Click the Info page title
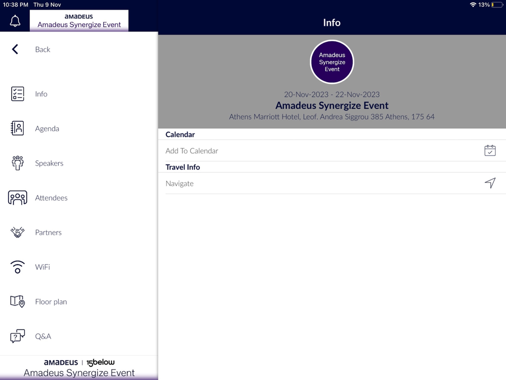The width and height of the screenshot is (506, 380). [x=332, y=22]
